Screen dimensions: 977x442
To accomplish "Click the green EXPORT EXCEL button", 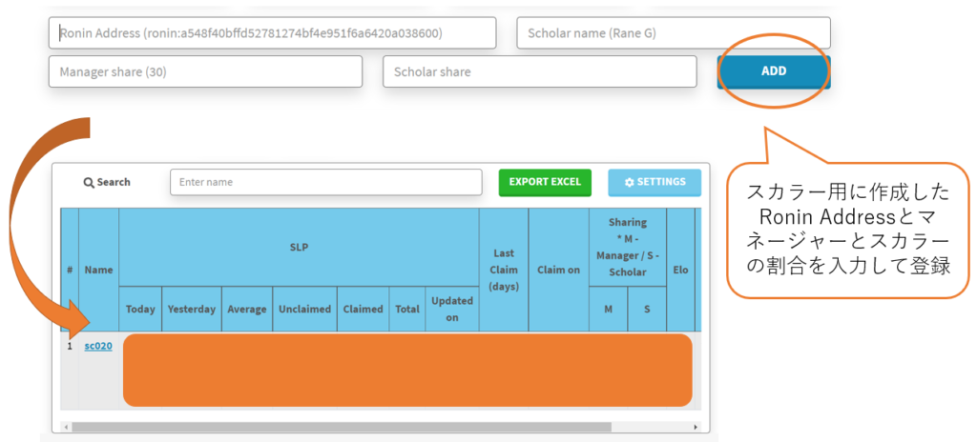I will pos(546,182).
